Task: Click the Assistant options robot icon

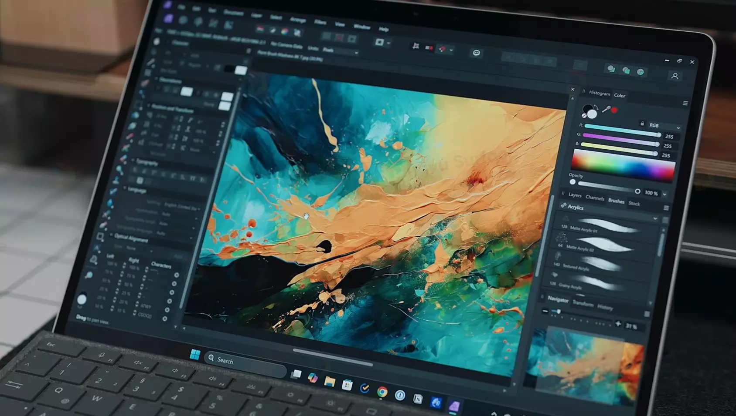Action: coord(476,53)
